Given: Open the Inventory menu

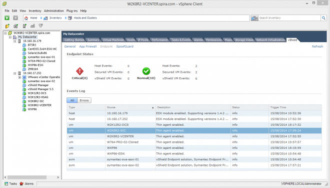Looking at the screenshot, I should point(35,11).
